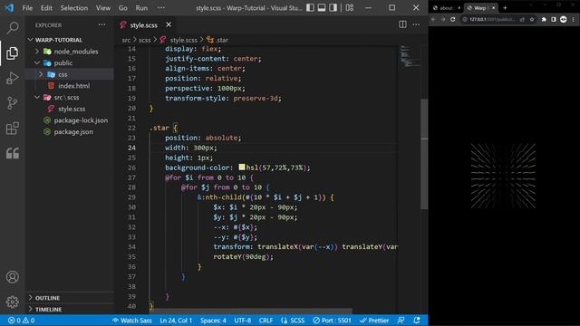Reload the page in the browser

(x=453, y=19)
